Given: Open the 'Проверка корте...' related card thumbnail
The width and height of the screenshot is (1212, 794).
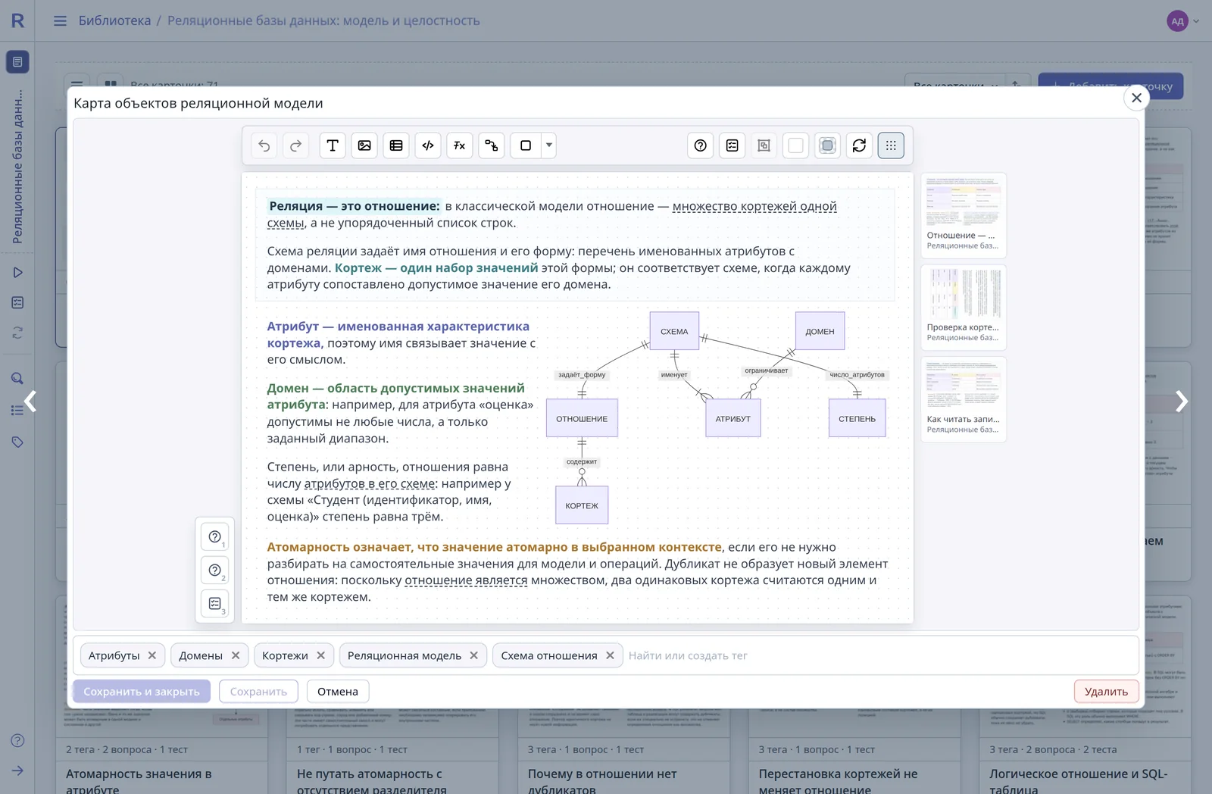Looking at the screenshot, I should pyautogui.click(x=964, y=307).
